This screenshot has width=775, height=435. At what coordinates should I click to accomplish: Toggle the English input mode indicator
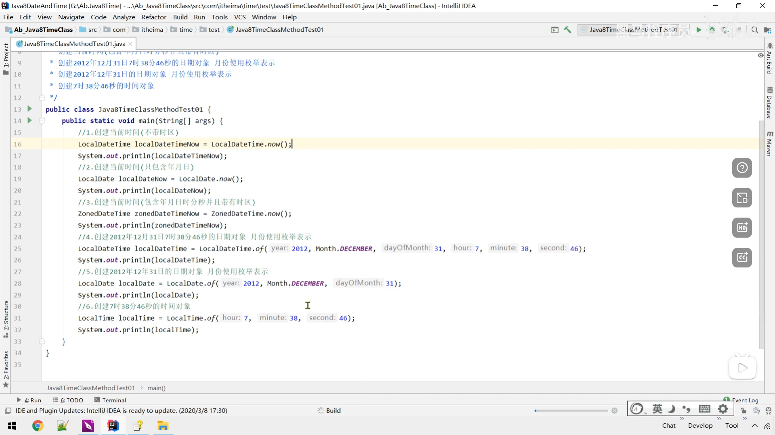(x=657, y=409)
